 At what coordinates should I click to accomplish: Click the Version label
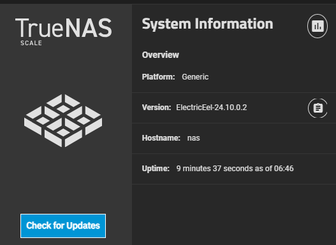point(156,108)
